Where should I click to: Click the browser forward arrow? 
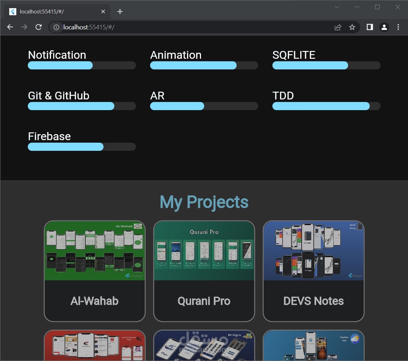pyautogui.click(x=24, y=27)
